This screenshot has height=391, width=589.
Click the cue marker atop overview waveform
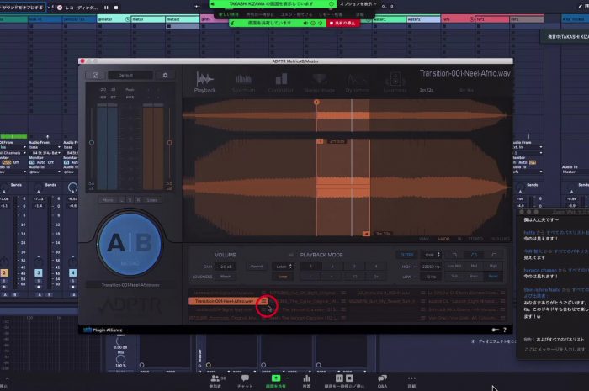[x=316, y=102]
